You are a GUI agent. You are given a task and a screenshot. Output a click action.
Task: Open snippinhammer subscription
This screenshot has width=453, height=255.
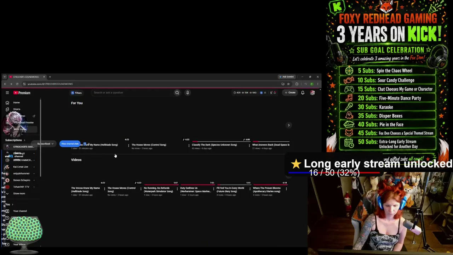click(21, 174)
